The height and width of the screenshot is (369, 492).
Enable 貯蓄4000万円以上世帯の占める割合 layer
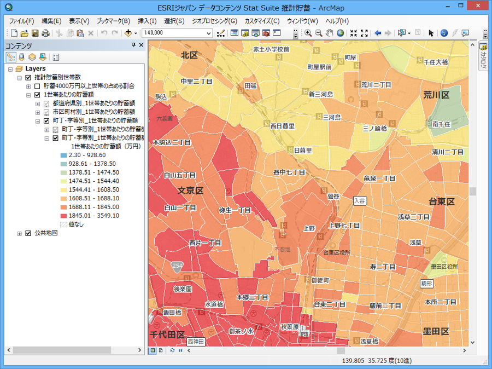pos(37,86)
